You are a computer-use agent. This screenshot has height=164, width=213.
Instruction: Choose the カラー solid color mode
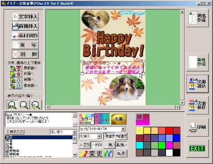(x=87, y=119)
